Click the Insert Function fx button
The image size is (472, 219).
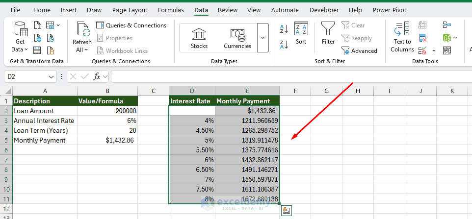[97, 76]
